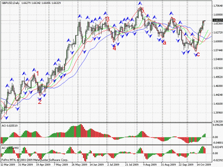The height and width of the screenshot is (167, 223).
Task: Click the AC indicator label in bottom panel
Action: click(x=10, y=148)
